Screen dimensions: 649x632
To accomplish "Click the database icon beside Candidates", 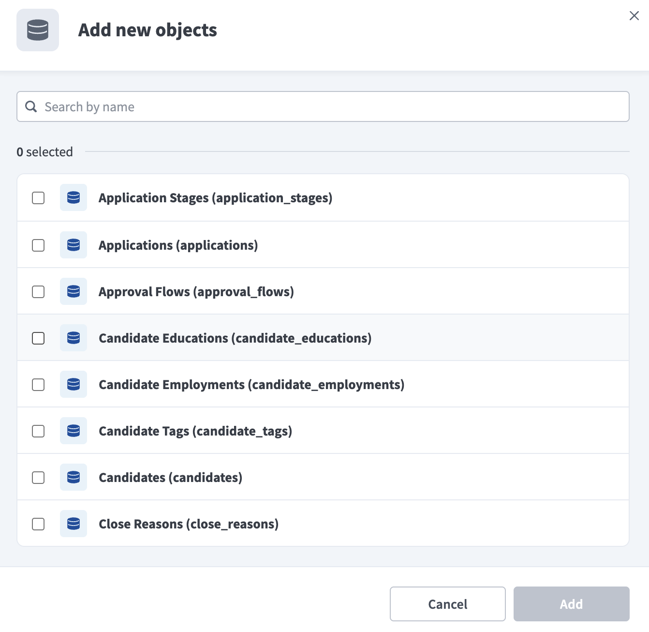I will click(74, 477).
